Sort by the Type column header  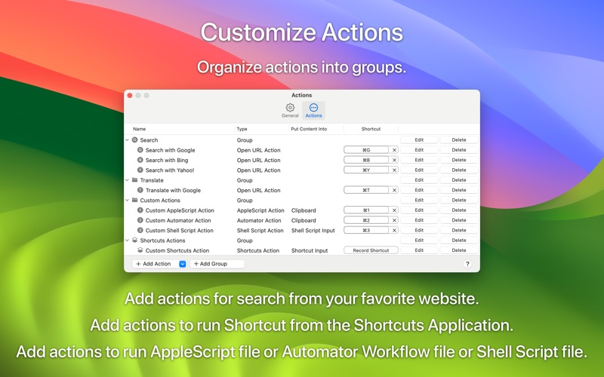[x=242, y=129]
